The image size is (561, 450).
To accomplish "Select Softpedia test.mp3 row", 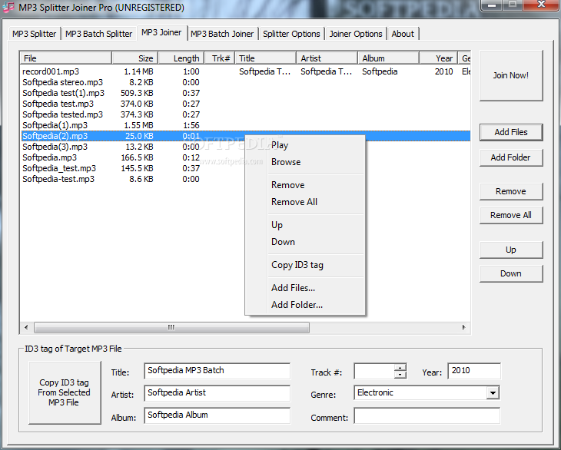I will pyautogui.click(x=245, y=104).
